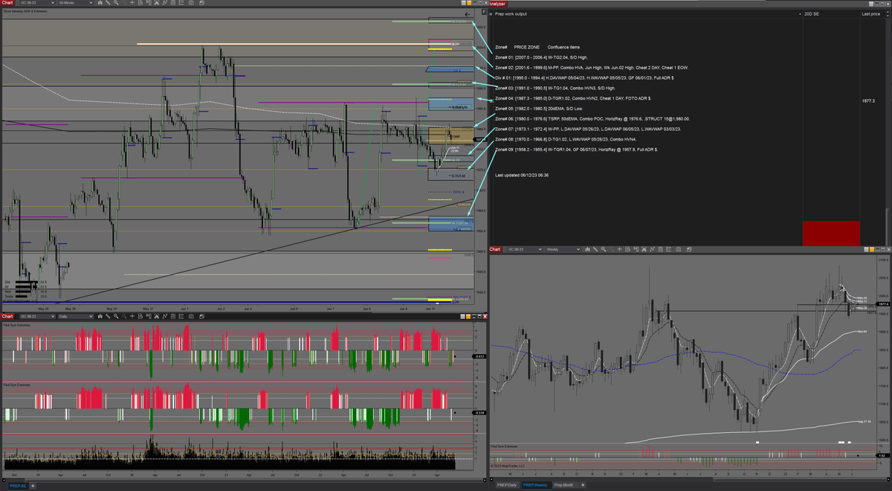The image size is (892, 491).
Task: Show data box in Weekly chart
Action: (x=627, y=248)
